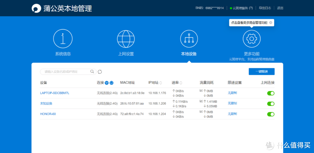Click 0.11KB/s upload rate value

tap(182, 102)
